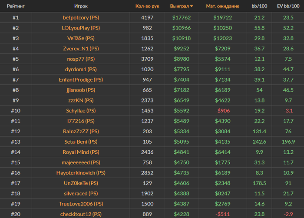Click on dyrdom1 (PS) player name
The height and width of the screenshot is (218, 304).
click(81, 69)
